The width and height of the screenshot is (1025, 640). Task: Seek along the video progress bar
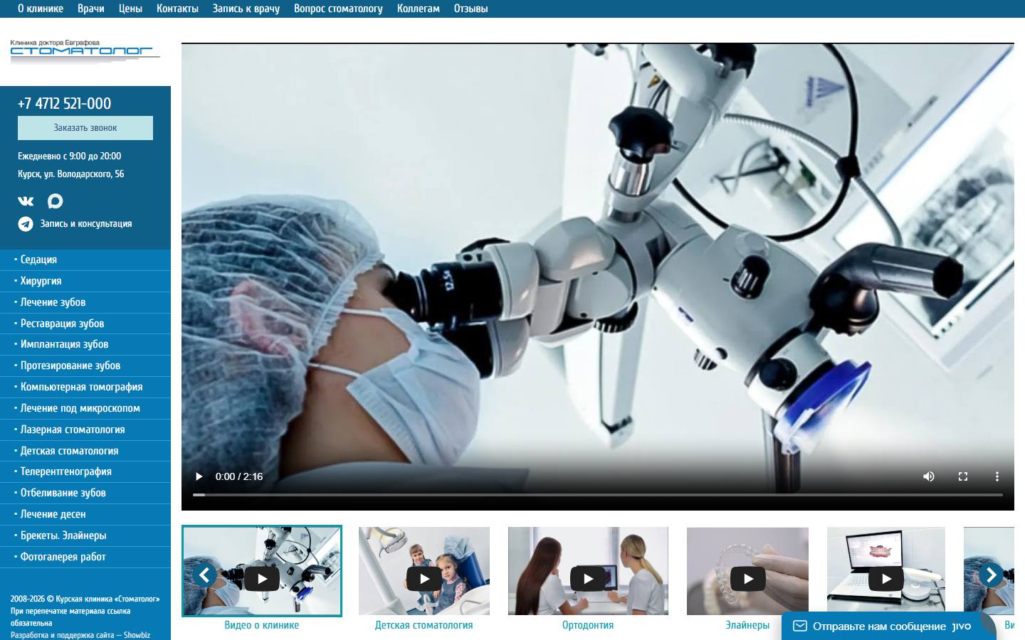[x=598, y=494]
